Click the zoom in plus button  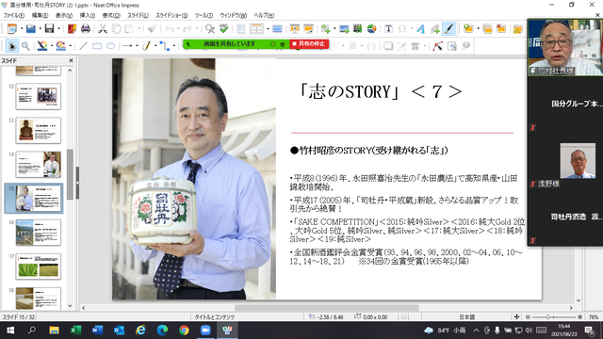[579, 317]
